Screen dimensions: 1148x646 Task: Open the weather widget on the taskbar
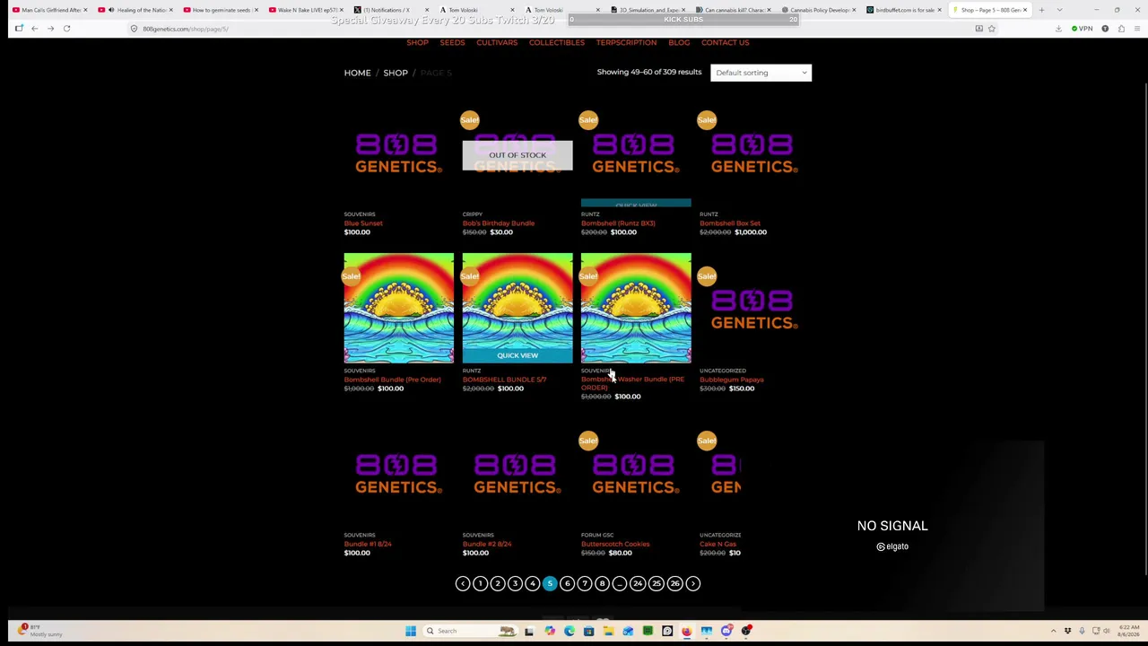[x=40, y=631]
